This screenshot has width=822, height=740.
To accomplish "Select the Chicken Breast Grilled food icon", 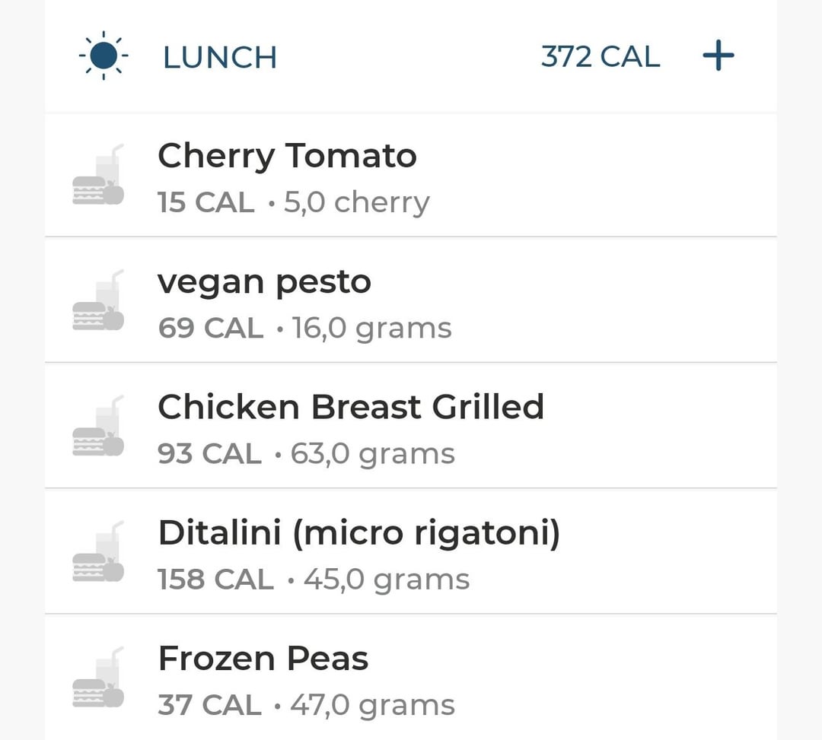I will click(98, 426).
